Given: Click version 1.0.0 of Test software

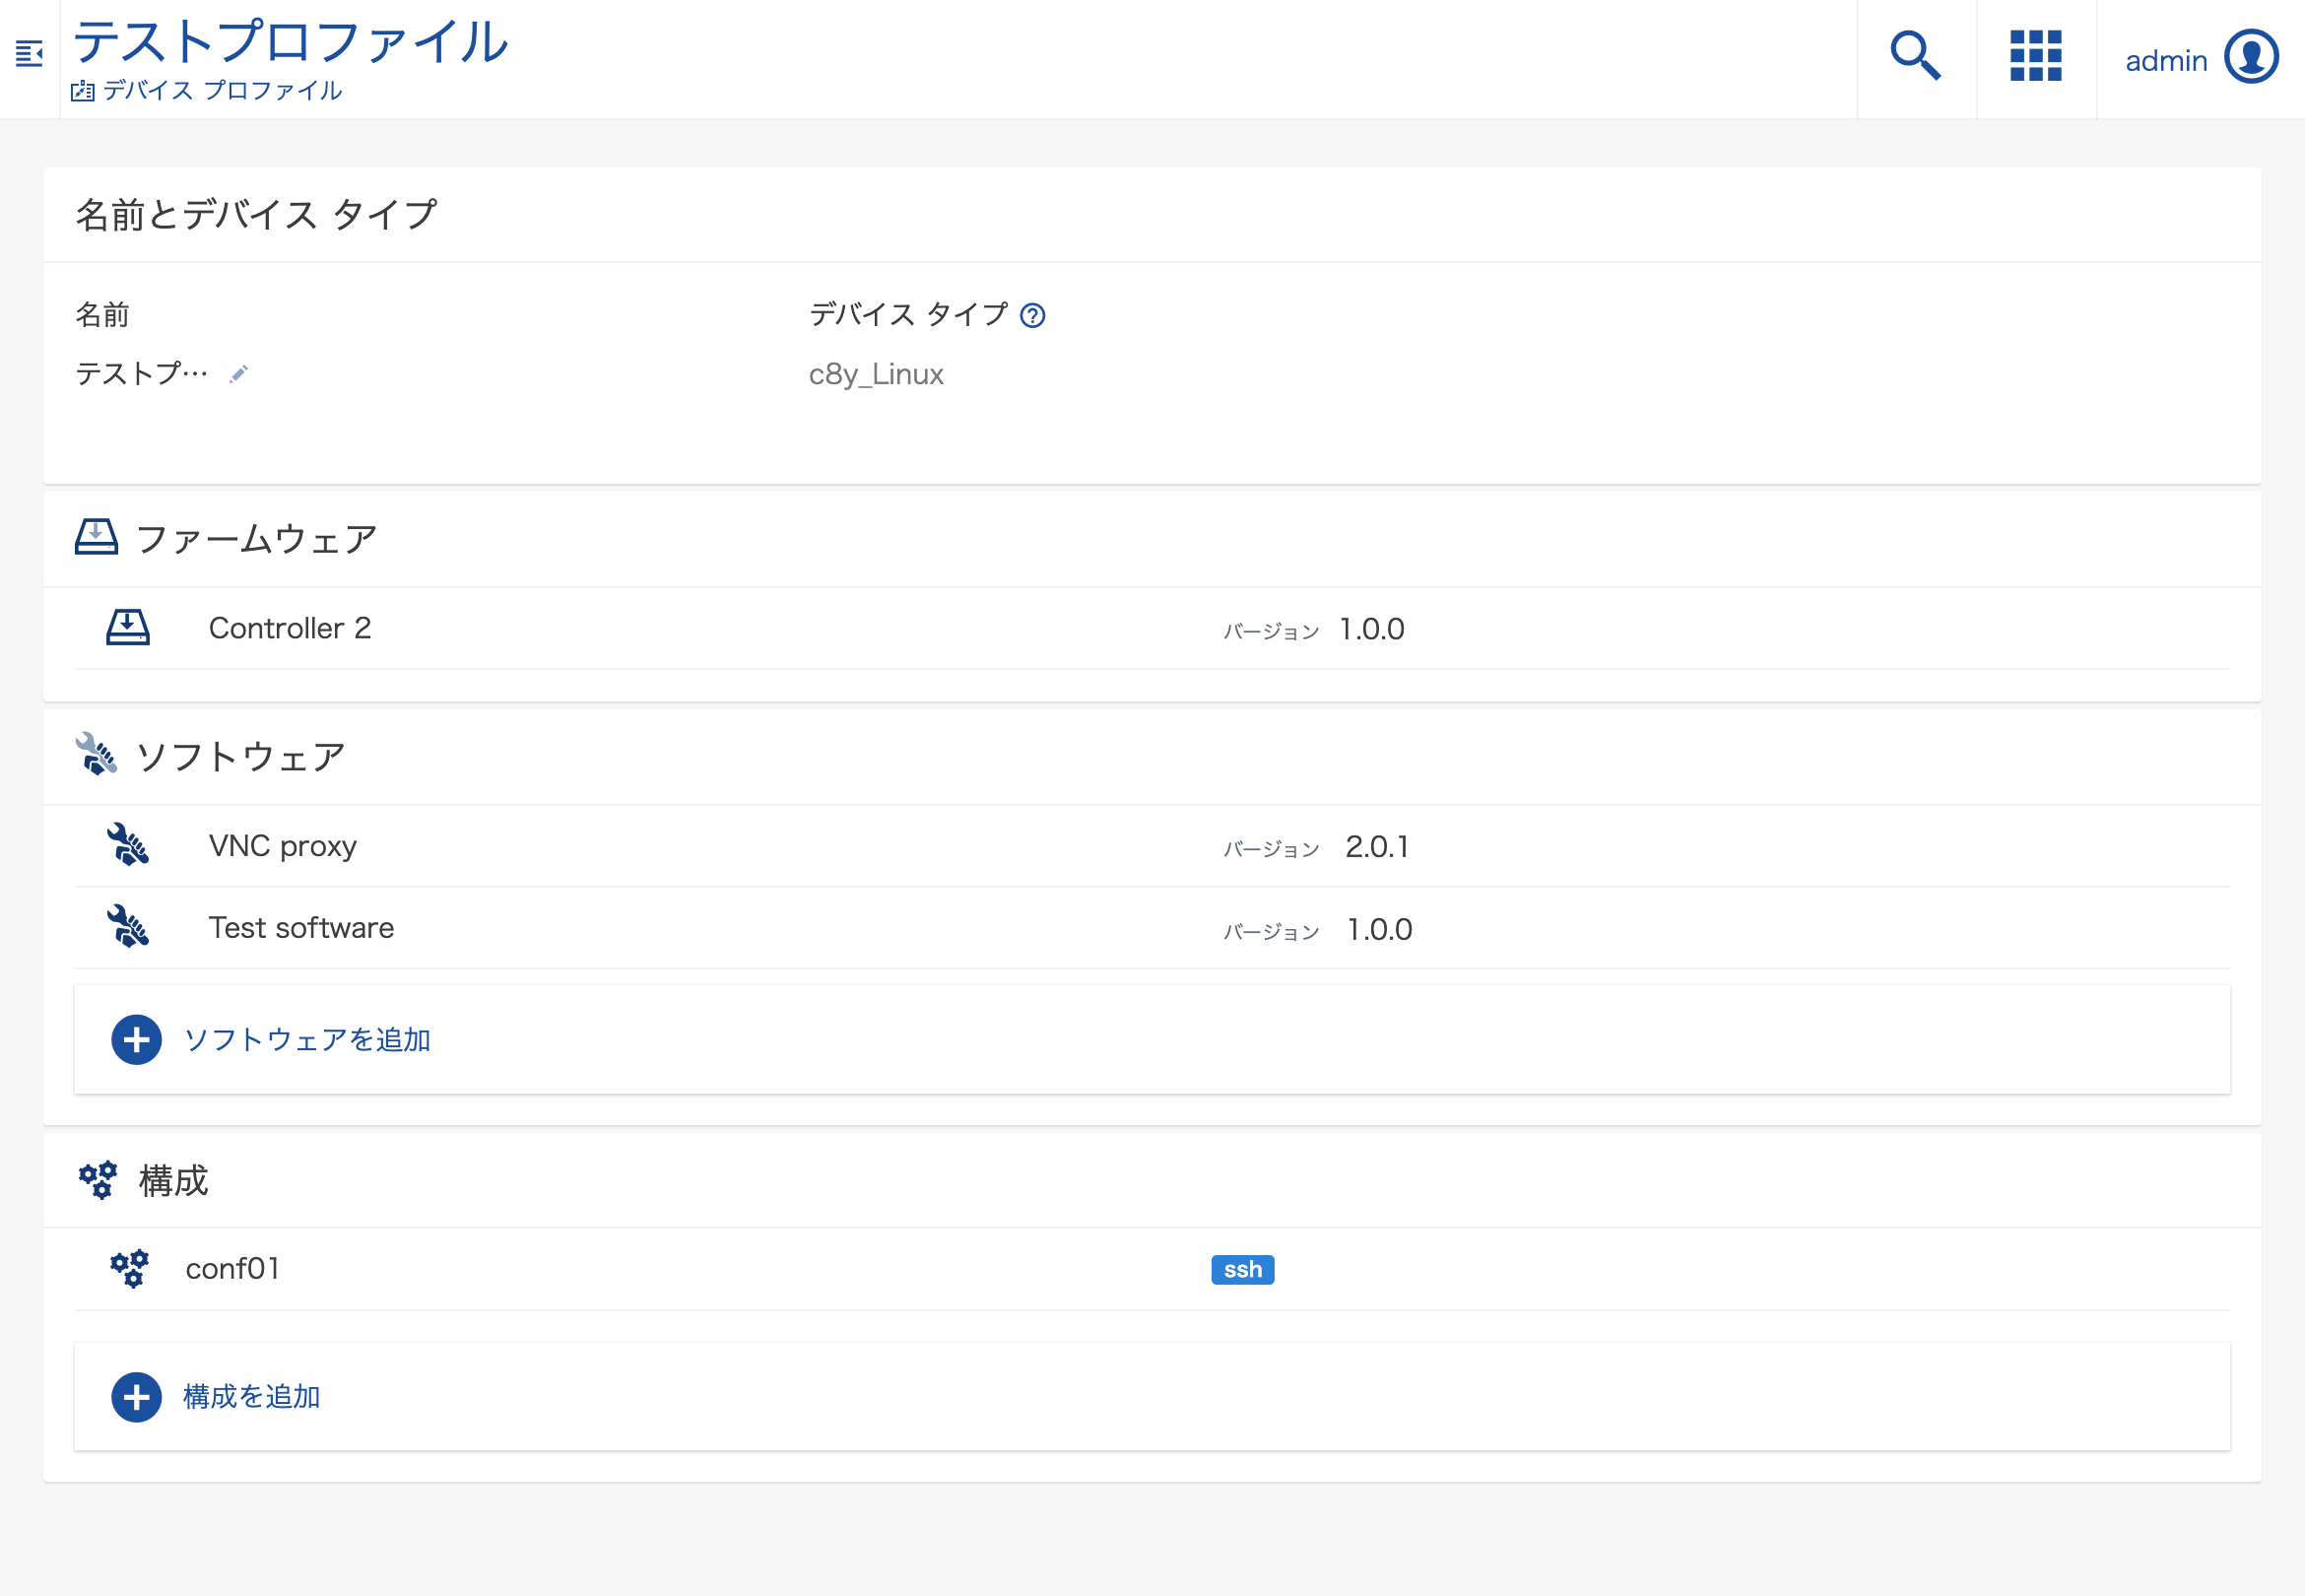Looking at the screenshot, I should tap(1379, 930).
